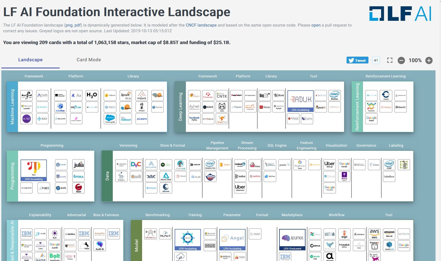The height and width of the screenshot is (261, 441).
Task: Open the Horovod LFAI Incubating card
Action: [188, 240]
